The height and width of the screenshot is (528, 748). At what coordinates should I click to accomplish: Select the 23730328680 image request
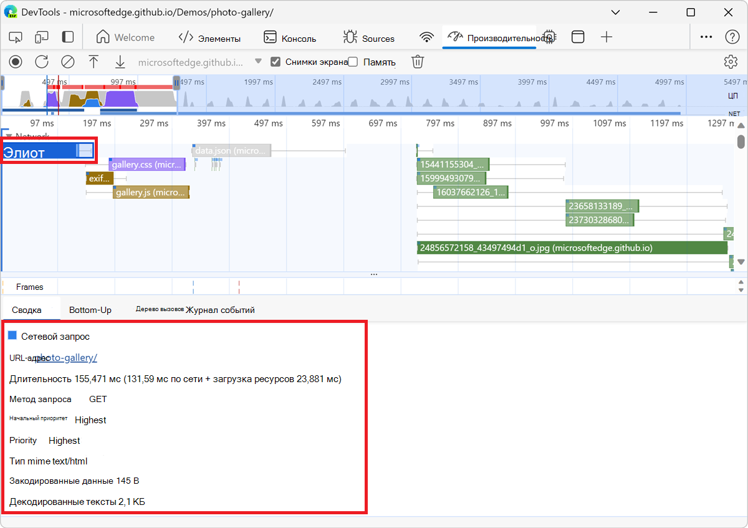tap(600, 219)
